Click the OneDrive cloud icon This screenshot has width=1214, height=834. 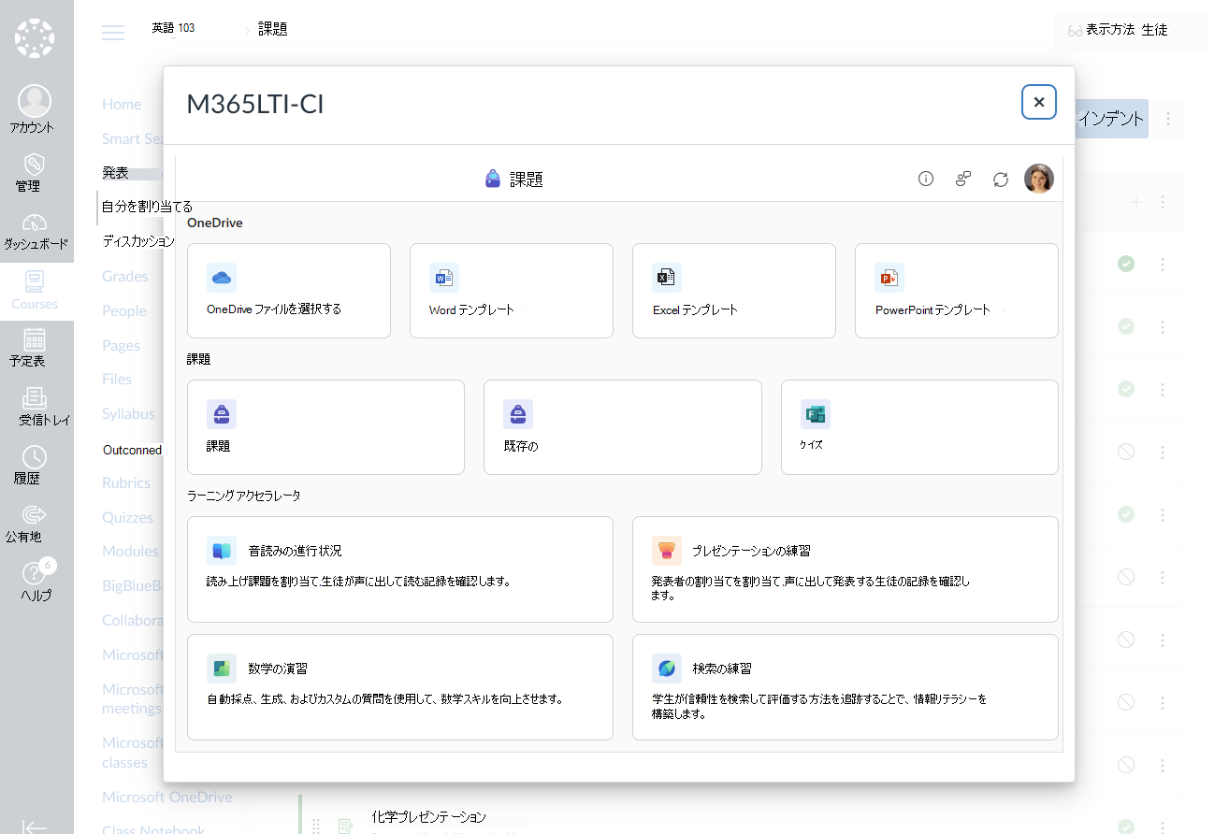click(x=222, y=278)
